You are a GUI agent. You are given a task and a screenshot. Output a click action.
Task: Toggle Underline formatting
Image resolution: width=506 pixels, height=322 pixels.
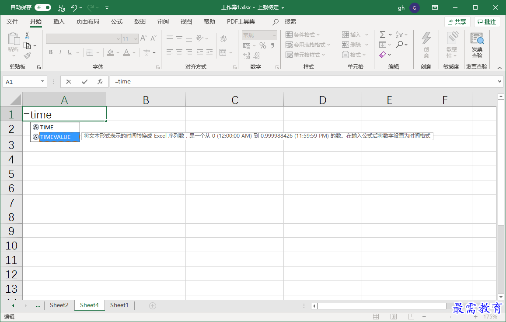(70, 52)
